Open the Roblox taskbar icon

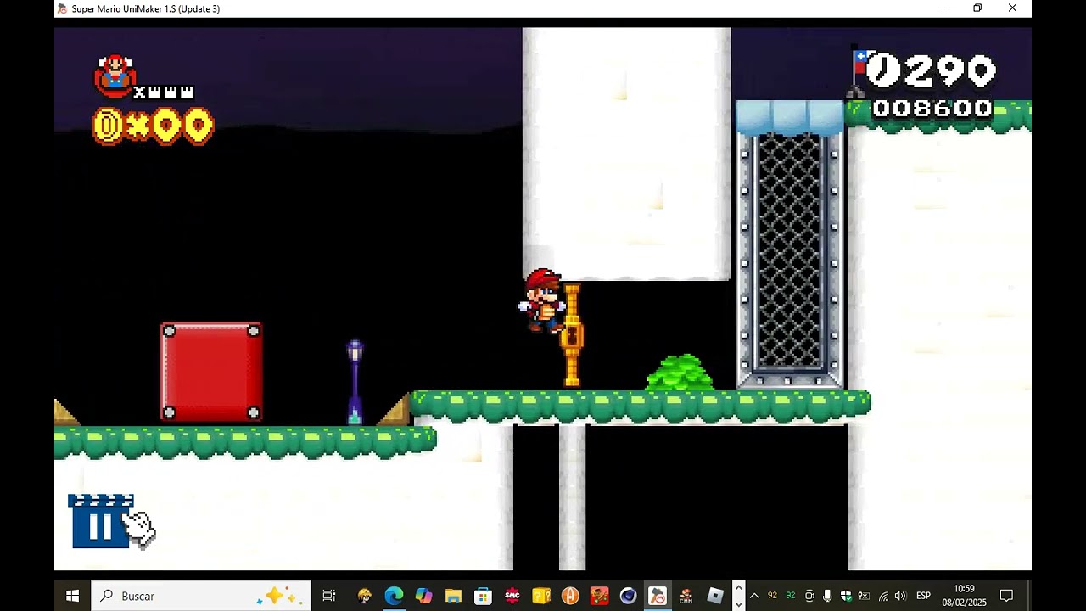point(715,596)
